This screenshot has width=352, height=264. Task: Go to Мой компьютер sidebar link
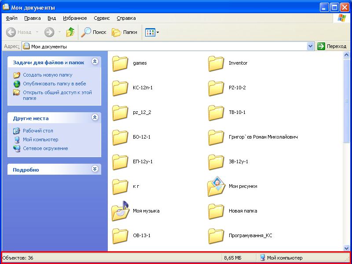click(x=40, y=139)
